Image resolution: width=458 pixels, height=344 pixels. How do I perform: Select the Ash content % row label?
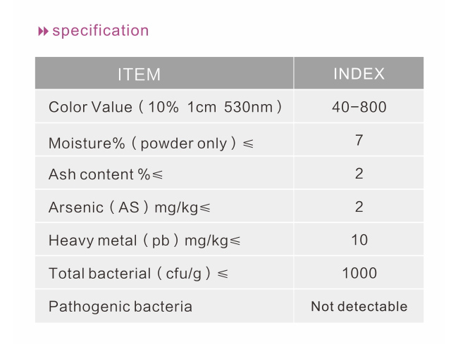click(106, 174)
